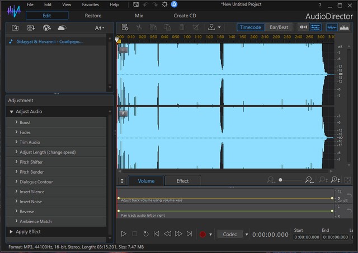Image resolution: width=358 pixels, height=253 pixels.
Task: Switch to Timecode display mode
Action: 251,27
